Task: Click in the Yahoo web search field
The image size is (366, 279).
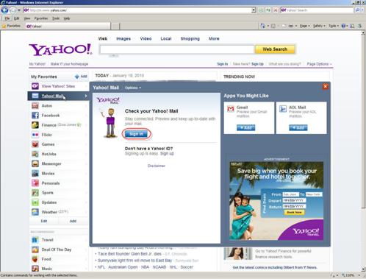Action: 177,49
